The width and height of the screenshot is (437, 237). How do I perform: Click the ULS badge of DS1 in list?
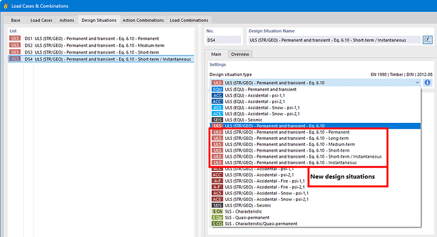(x=15, y=39)
